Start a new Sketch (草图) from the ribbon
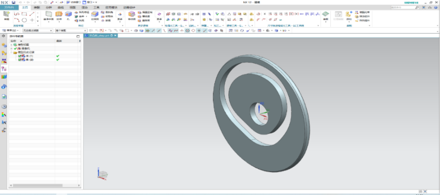Screen dimensions: 440x195 click(6, 15)
